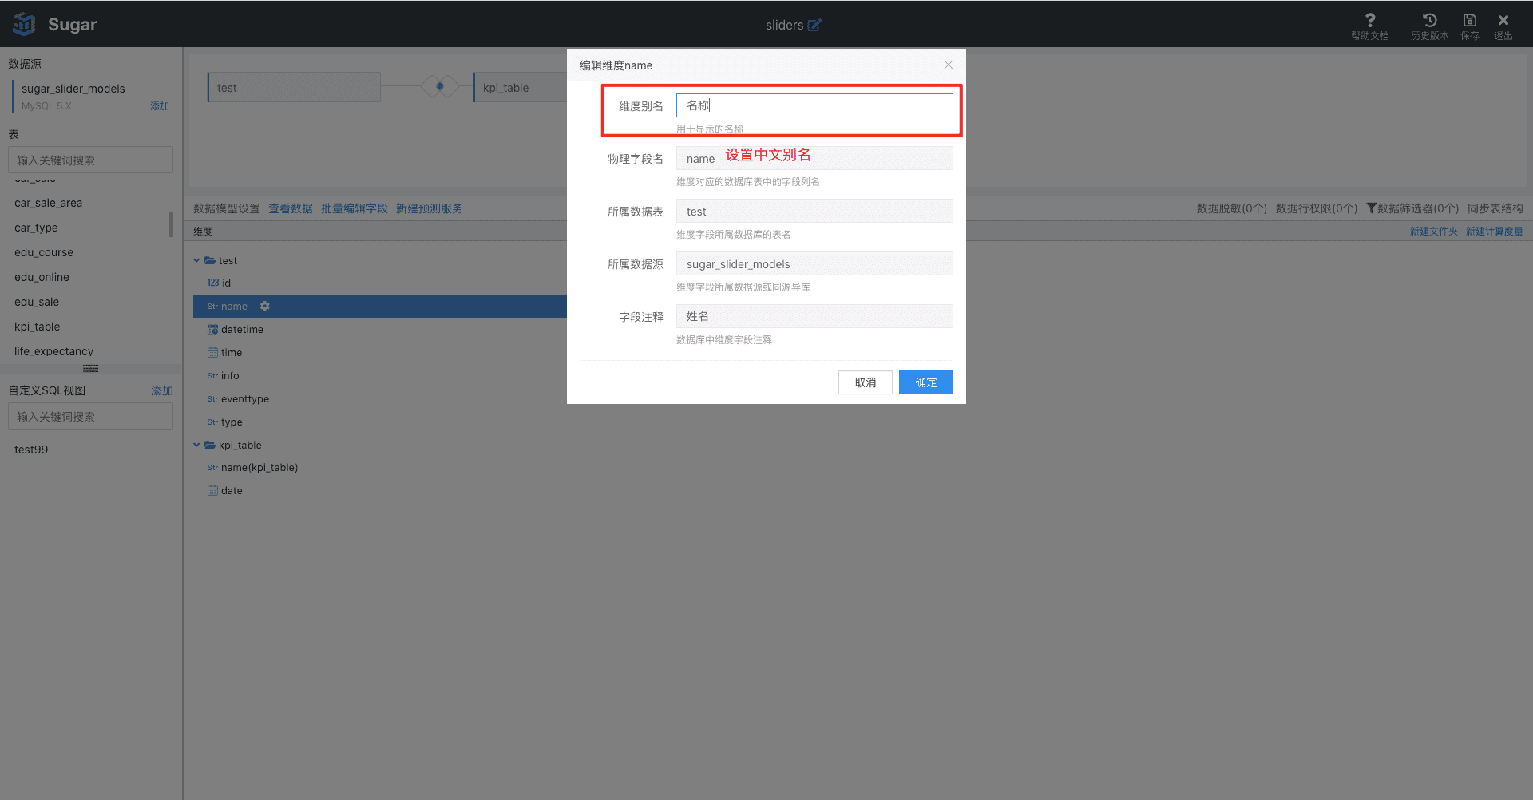Open settings gear on name row
Screen dimensions: 1533x800
coord(265,306)
